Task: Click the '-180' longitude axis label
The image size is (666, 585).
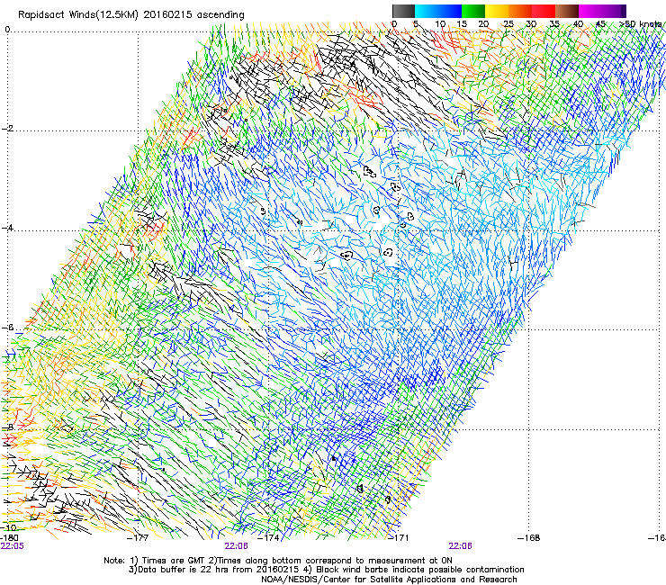Action: click(9, 537)
